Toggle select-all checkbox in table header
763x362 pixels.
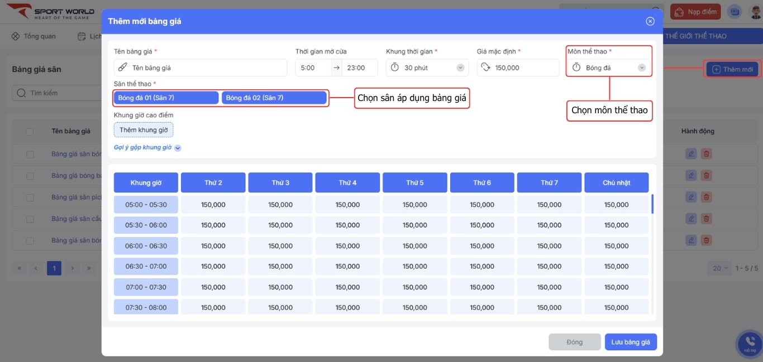click(30, 132)
